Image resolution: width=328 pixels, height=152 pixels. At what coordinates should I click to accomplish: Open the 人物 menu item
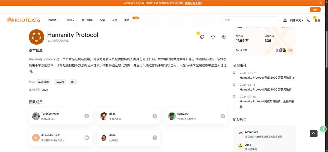tap(115, 20)
